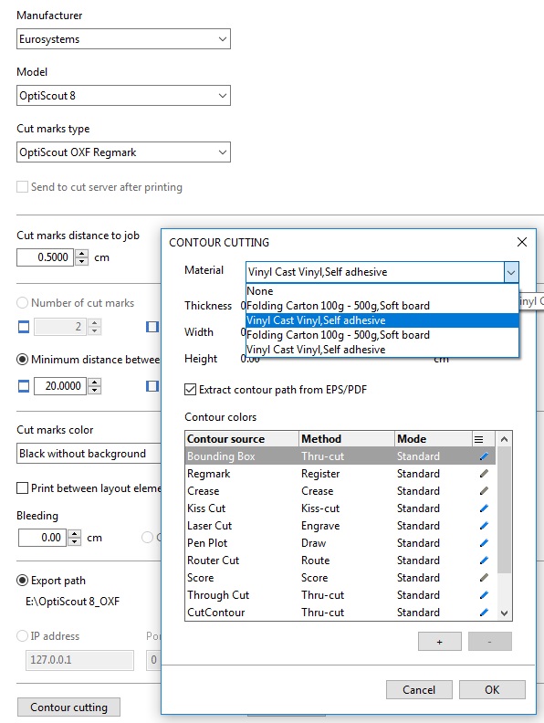544x723 pixels.
Task: Choose last Vinyl Cast Vinyl,Self adhesive option
Action: click(x=382, y=350)
